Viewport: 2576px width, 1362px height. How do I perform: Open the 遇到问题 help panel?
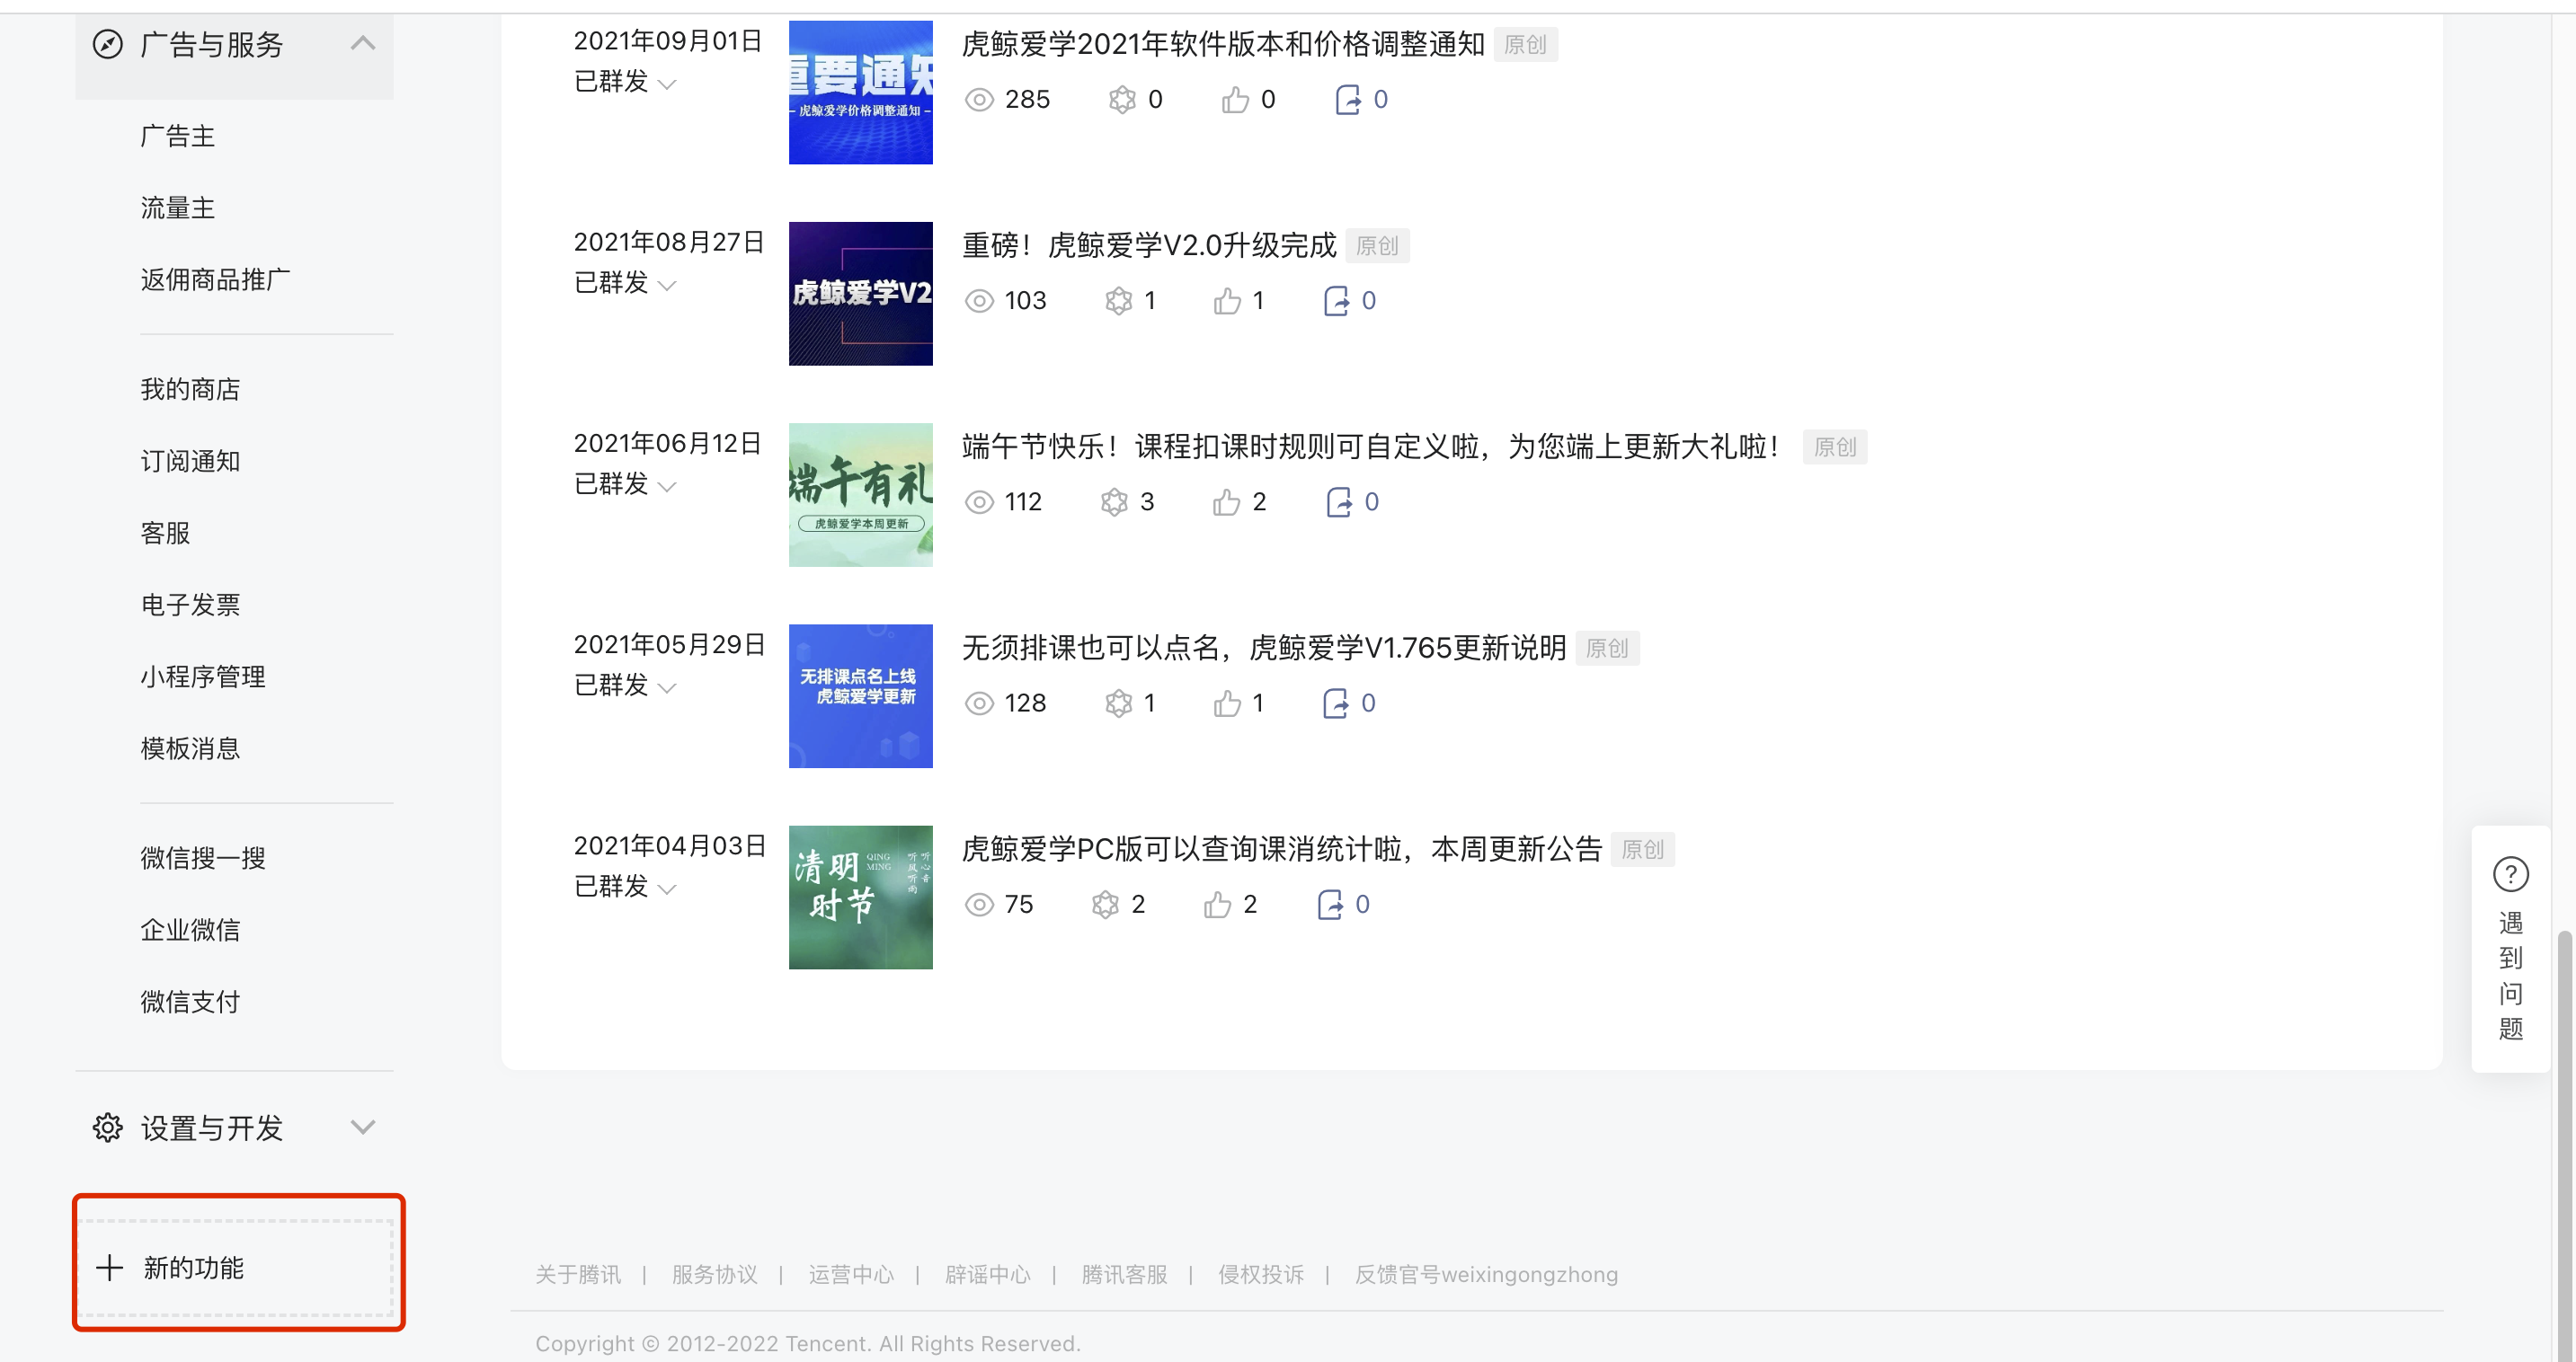coord(2510,949)
